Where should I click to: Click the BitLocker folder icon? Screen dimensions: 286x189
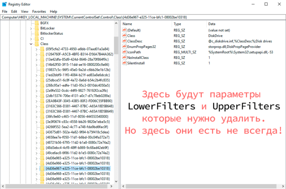point(37,28)
